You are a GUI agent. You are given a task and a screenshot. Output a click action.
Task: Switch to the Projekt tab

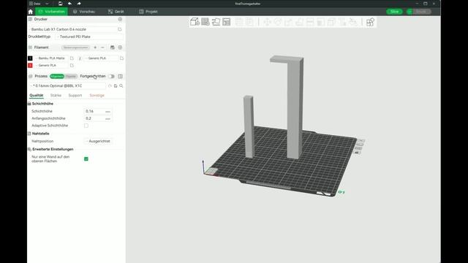click(x=148, y=12)
